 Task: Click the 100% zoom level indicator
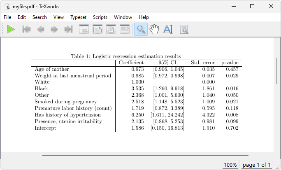pos(230,165)
